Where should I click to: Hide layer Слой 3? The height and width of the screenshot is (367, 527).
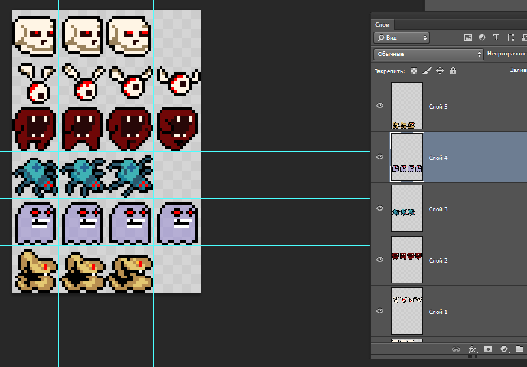(x=380, y=208)
